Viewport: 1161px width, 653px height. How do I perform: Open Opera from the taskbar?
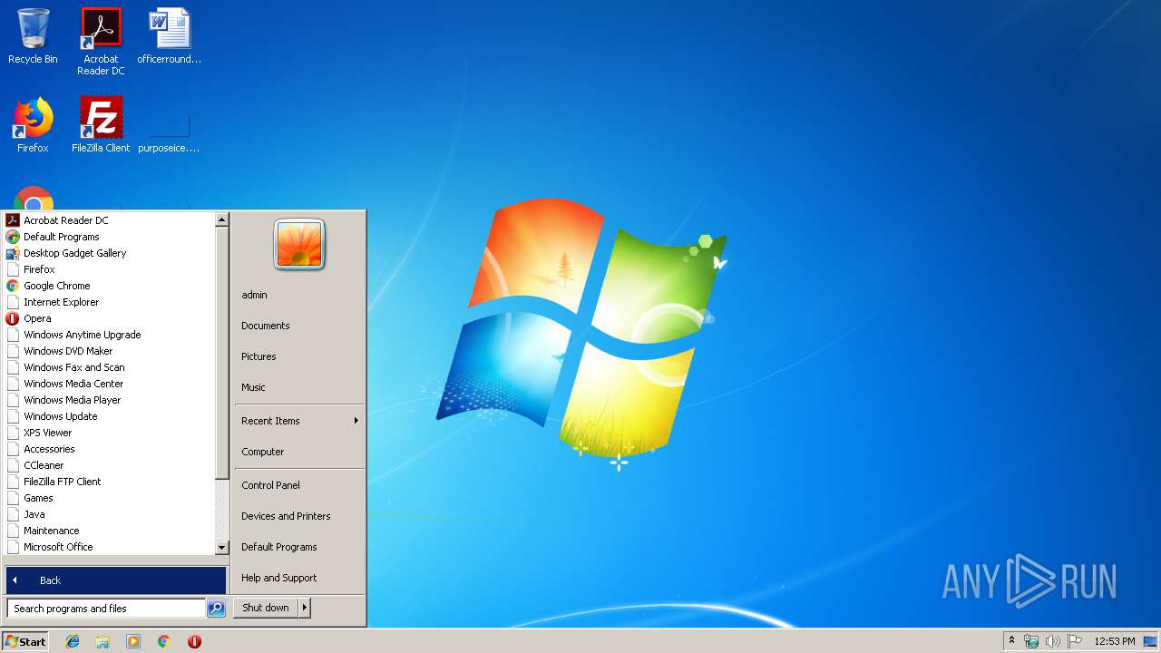pos(194,641)
